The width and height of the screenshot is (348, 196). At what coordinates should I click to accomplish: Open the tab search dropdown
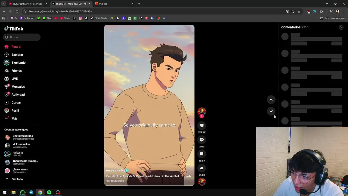[x=4, y=4]
